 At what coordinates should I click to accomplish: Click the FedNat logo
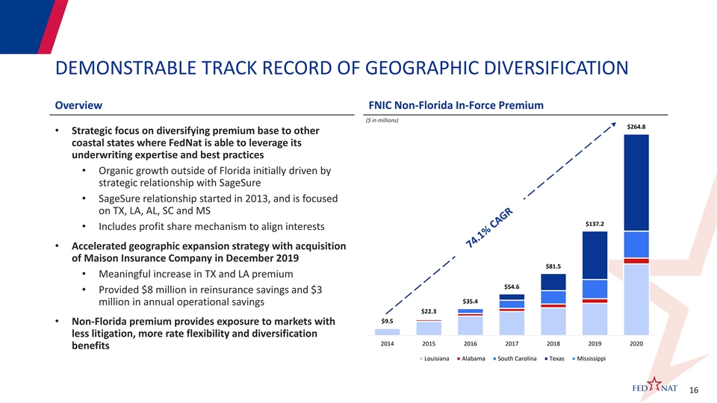click(x=655, y=385)
